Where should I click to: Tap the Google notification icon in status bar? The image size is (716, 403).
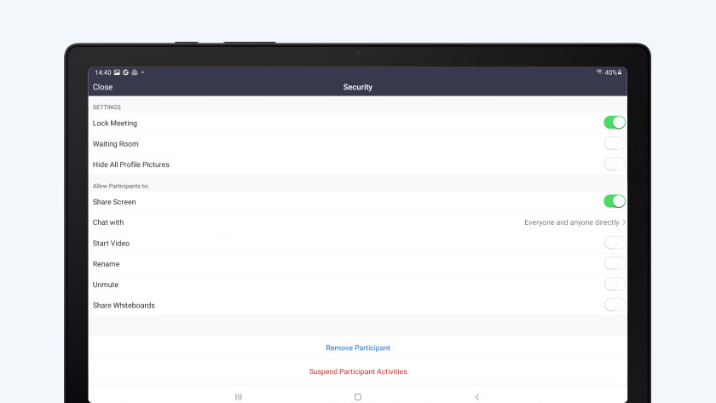pyautogui.click(x=125, y=72)
